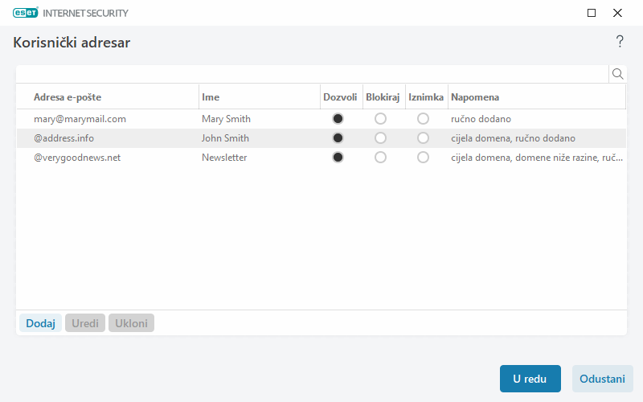Viewport: 643px width, 402px height.
Task: Open help via question mark icon
Action: coord(620,42)
